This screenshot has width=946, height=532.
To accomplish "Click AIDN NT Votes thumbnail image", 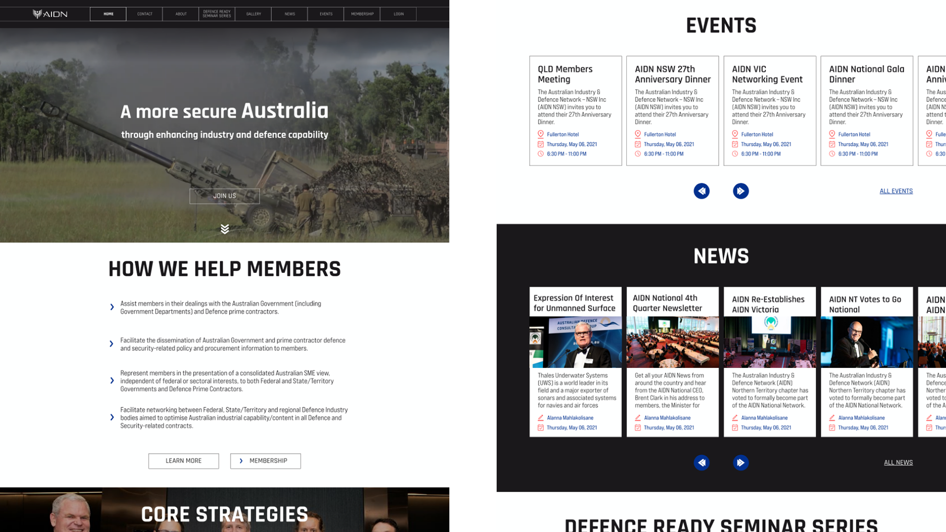I will coord(867,342).
